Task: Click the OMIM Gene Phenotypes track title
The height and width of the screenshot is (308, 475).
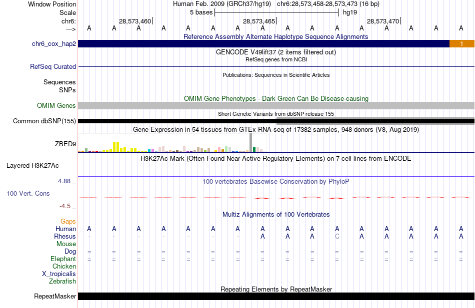Action: coord(276,98)
